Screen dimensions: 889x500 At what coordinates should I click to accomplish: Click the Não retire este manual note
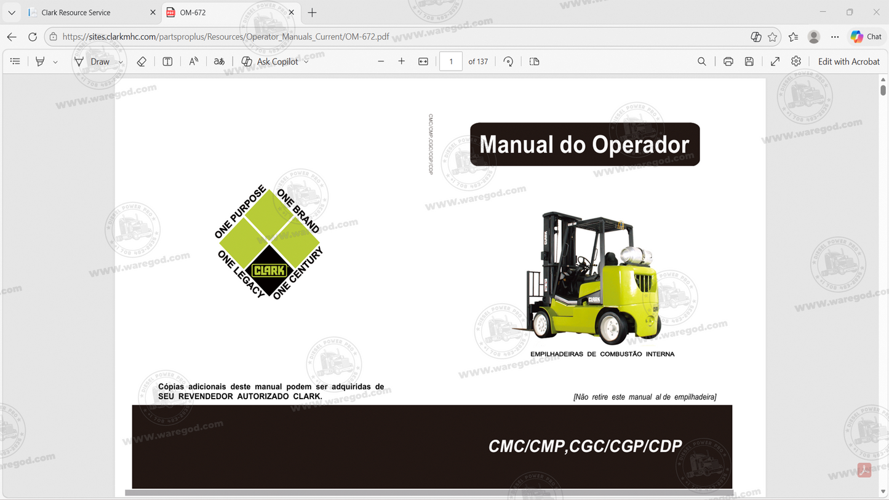coord(645,397)
